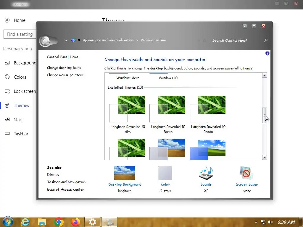This screenshot has width=303, height=227.
Task: Click the Home gear icon in Settings
Action: pyautogui.click(x=7, y=20)
